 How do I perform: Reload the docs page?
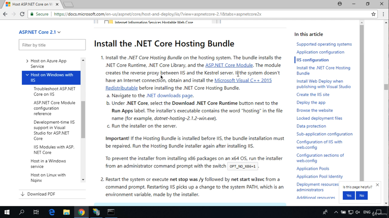pos(22,14)
